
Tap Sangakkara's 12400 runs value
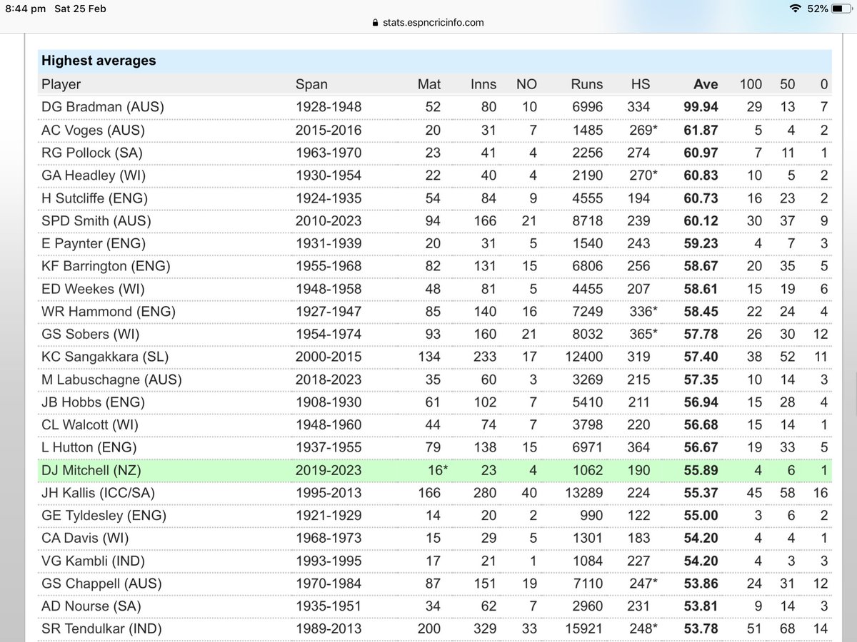(x=583, y=357)
